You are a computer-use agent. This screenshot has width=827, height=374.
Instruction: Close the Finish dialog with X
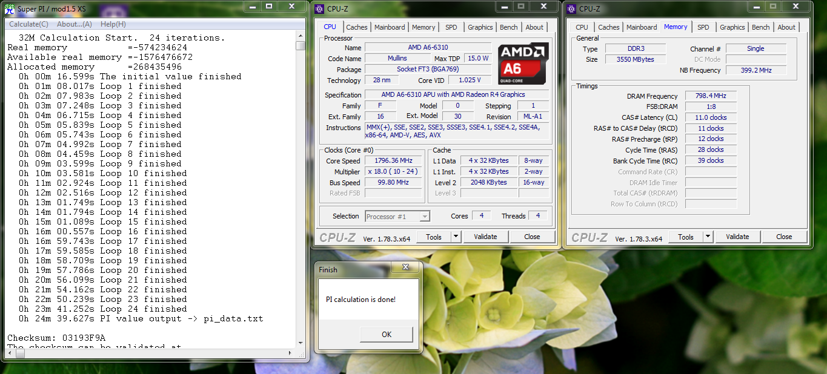[x=405, y=267]
